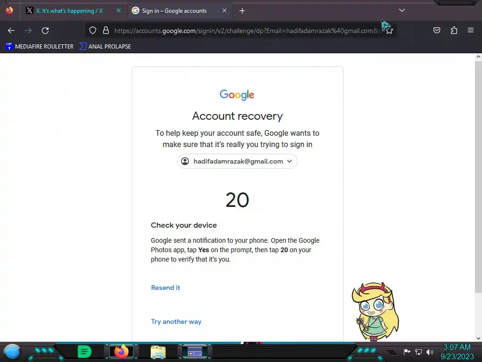This screenshot has height=362, width=482.
Task: Open the second bookmarks toolbar item
Action: point(105,47)
